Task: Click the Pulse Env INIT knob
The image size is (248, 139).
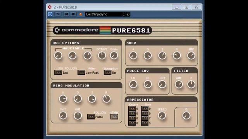Action: click(x=162, y=84)
